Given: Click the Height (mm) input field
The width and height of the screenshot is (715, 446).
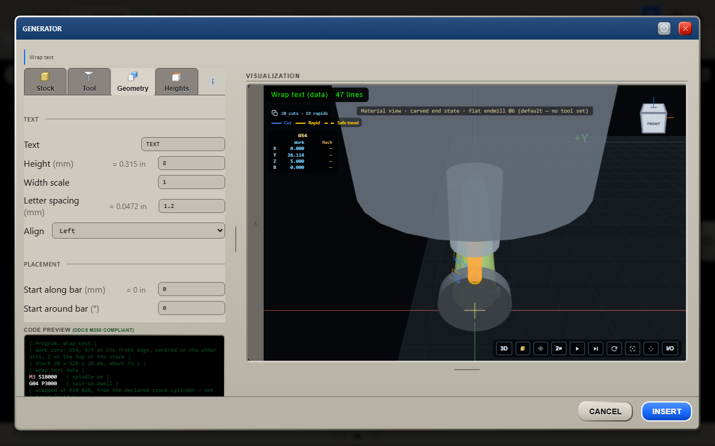Looking at the screenshot, I should 192,163.
